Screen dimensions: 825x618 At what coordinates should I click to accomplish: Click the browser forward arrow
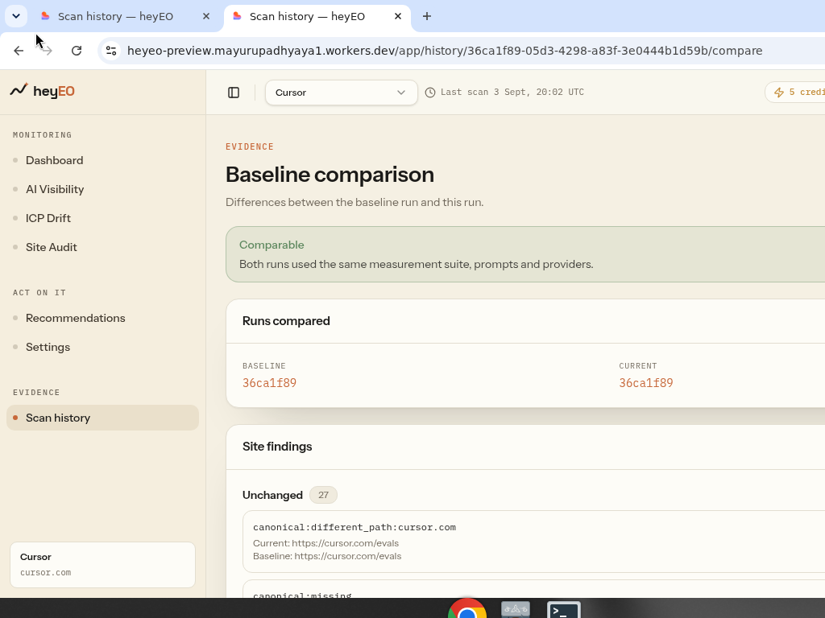point(47,51)
